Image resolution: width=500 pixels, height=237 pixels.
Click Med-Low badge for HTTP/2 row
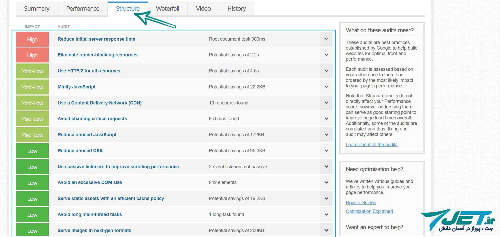click(32, 71)
